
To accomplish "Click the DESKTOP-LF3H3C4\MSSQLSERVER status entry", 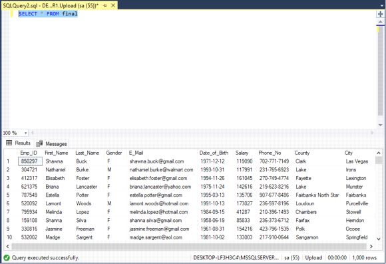I will pos(236,258).
